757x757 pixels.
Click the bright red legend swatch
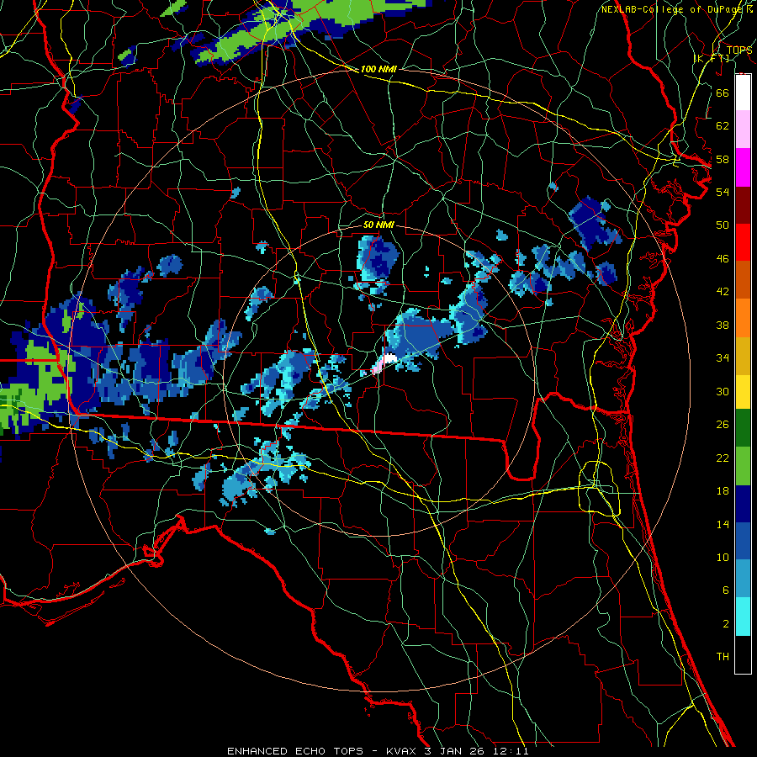pyautogui.click(x=743, y=242)
